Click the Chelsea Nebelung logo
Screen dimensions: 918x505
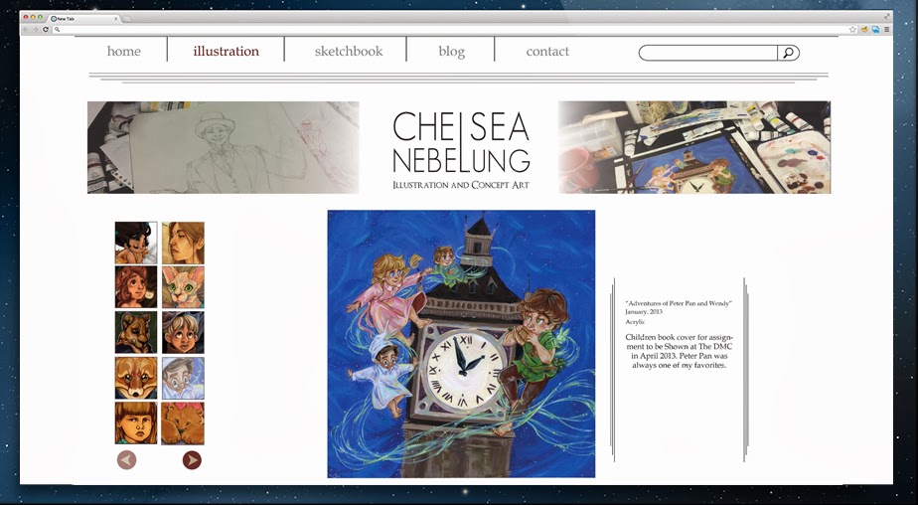coord(461,149)
